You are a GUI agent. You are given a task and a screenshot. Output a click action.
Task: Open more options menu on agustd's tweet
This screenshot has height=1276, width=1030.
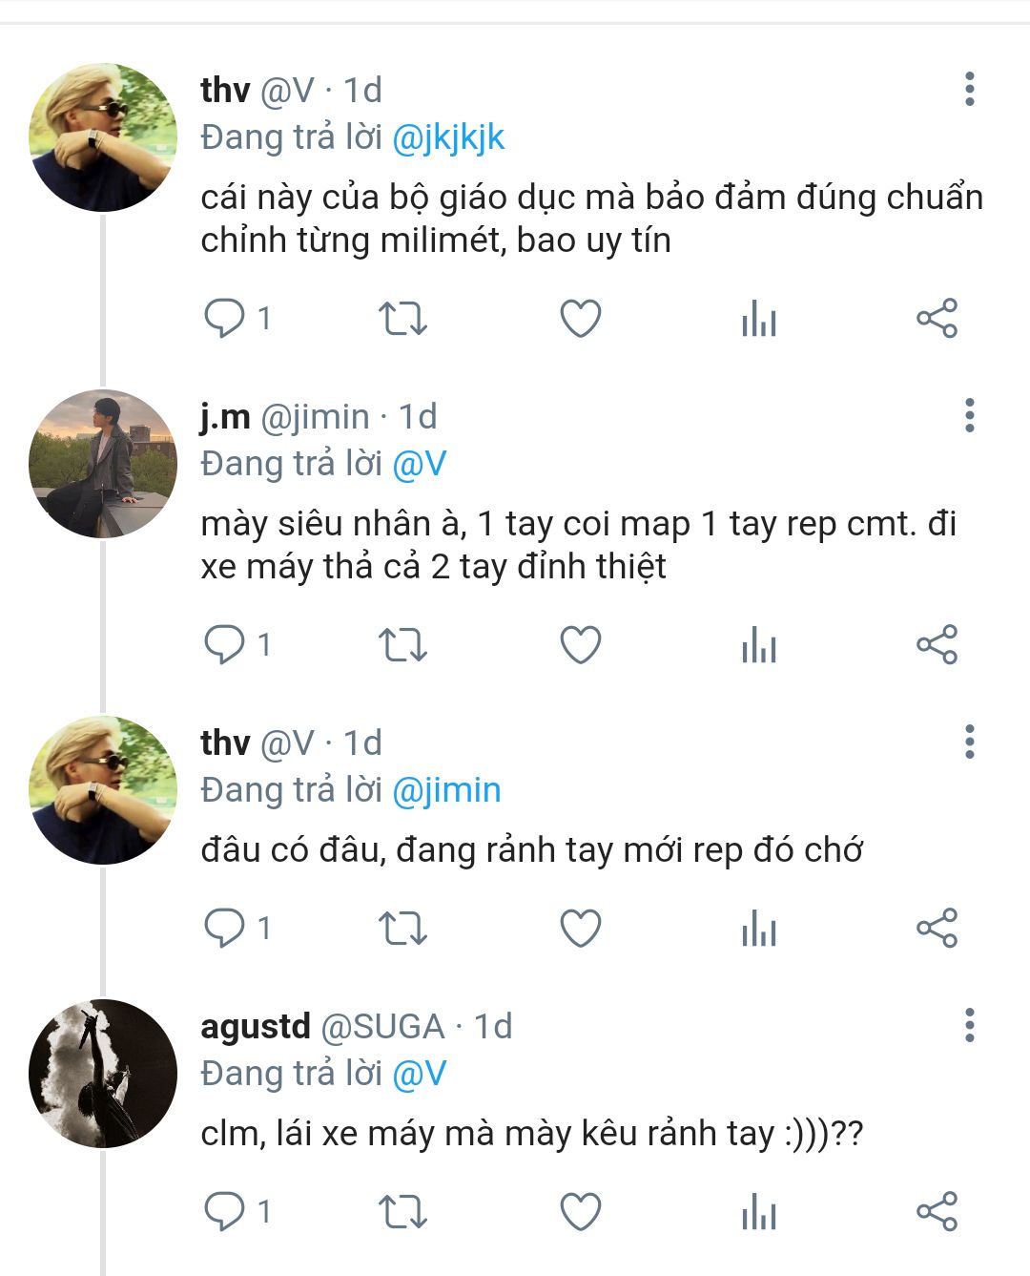tap(969, 1025)
